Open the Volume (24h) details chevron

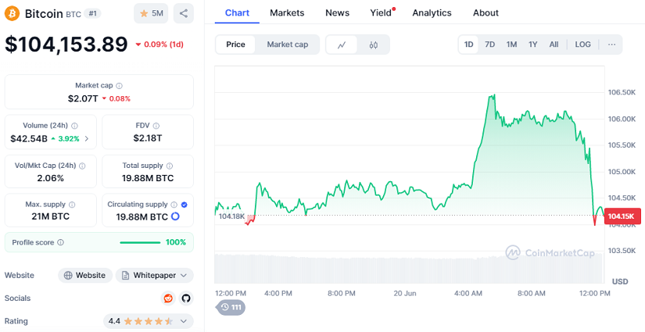pyautogui.click(x=86, y=139)
